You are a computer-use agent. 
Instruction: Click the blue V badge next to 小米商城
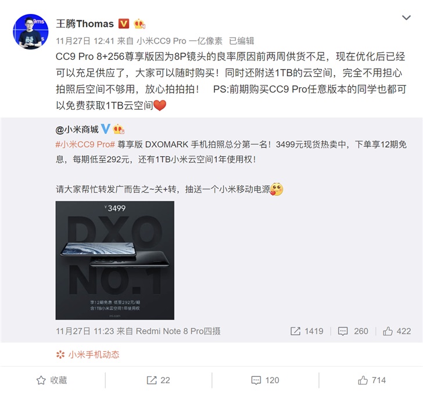click(x=106, y=129)
